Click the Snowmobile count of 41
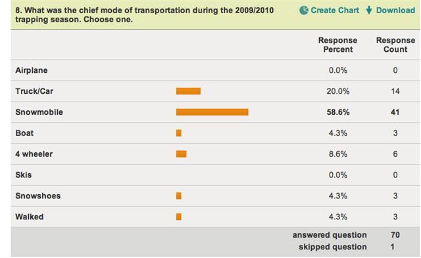Screen dimensions: 421x258 [395, 112]
